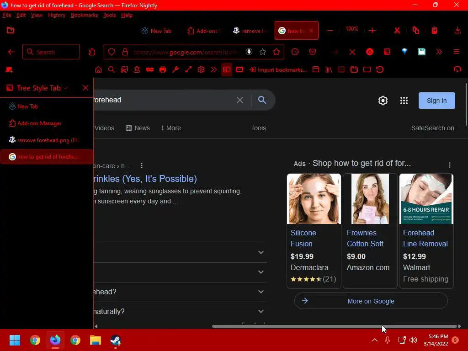Click the padlock site info icon
The width and height of the screenshot is (468, 351).
[x=125, y=52]
